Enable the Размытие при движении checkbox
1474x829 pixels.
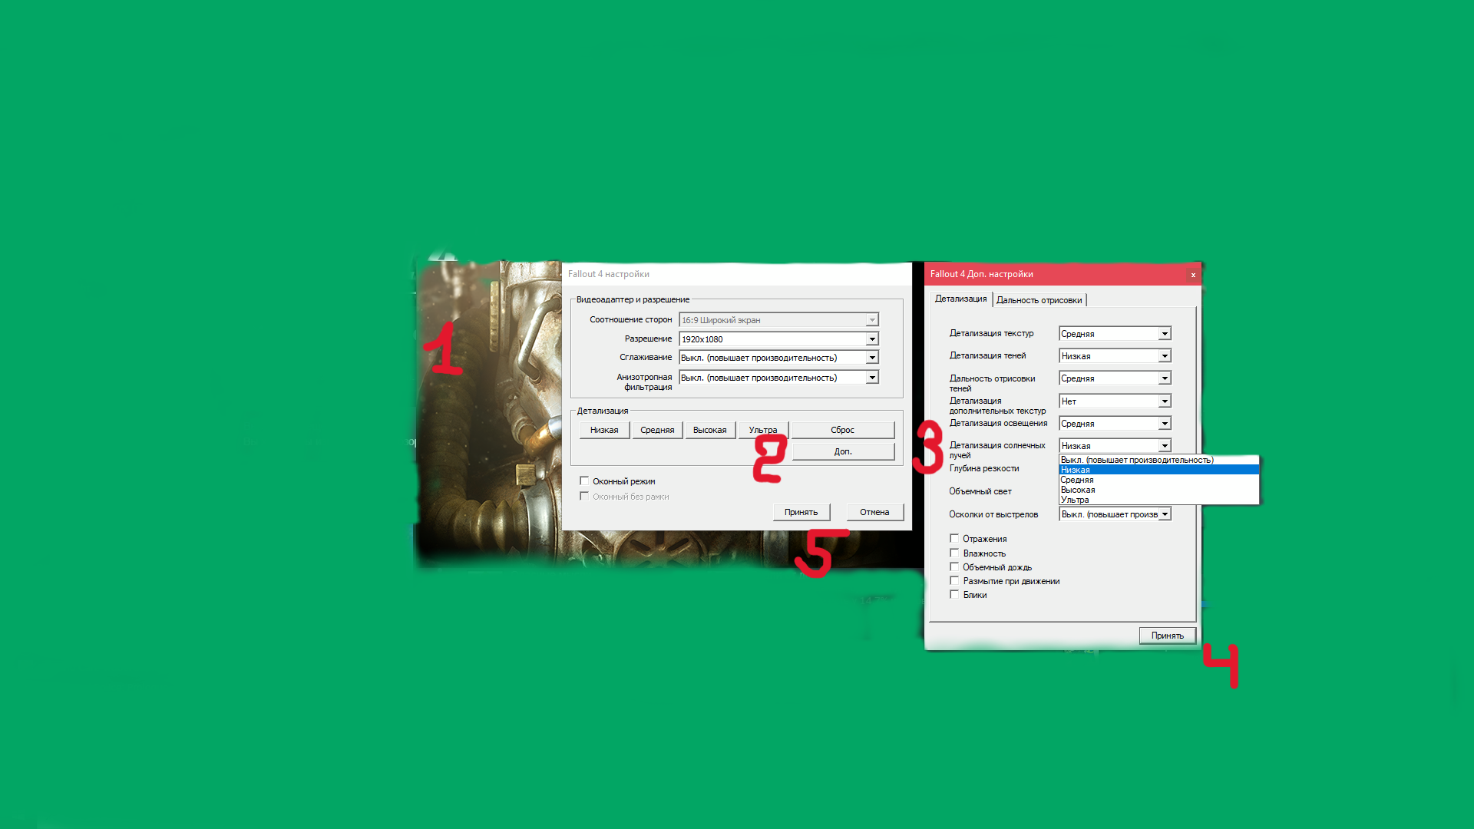coord(954,580)
